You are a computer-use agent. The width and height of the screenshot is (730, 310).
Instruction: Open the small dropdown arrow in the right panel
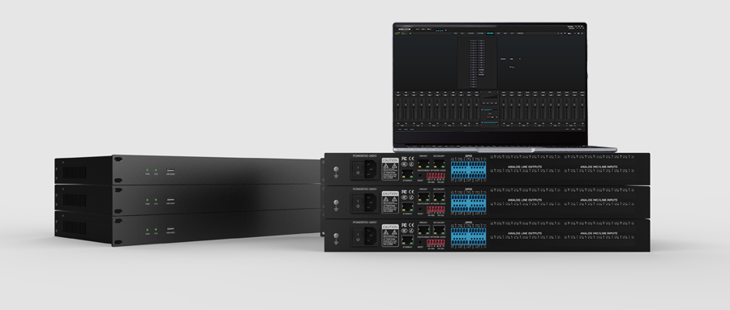520,59
